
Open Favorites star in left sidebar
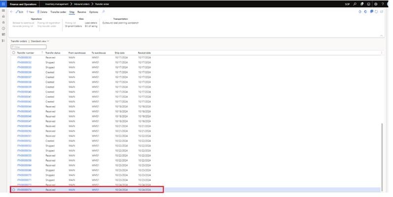[x=3, y=23]
